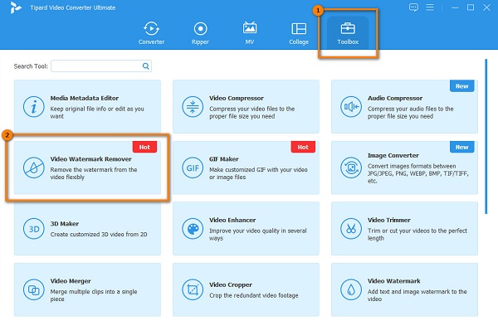Open Image Converter title text

click(x=393, y=156)
